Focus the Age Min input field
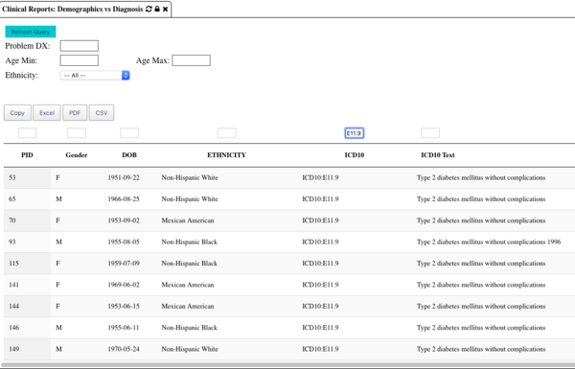 [x=80, y=60]
